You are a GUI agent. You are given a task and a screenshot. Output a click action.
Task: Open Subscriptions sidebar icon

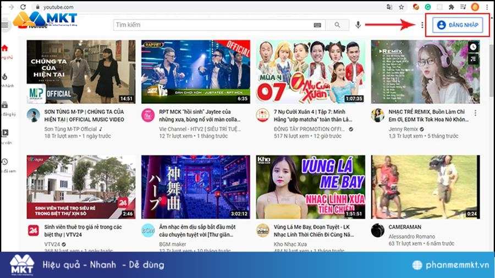[x=4, y=105]
